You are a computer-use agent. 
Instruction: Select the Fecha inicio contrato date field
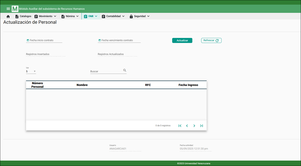[x=44, y=40]
